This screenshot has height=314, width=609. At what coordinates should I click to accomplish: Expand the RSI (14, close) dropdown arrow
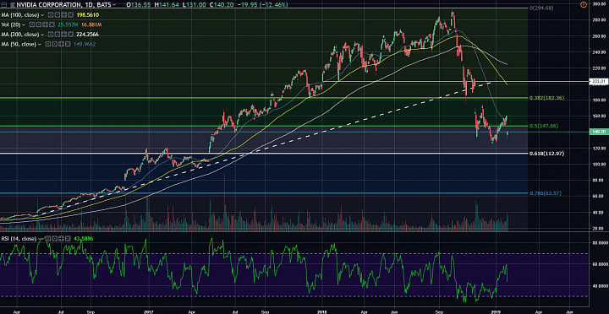pyautogui.click(x=40, y=239)
